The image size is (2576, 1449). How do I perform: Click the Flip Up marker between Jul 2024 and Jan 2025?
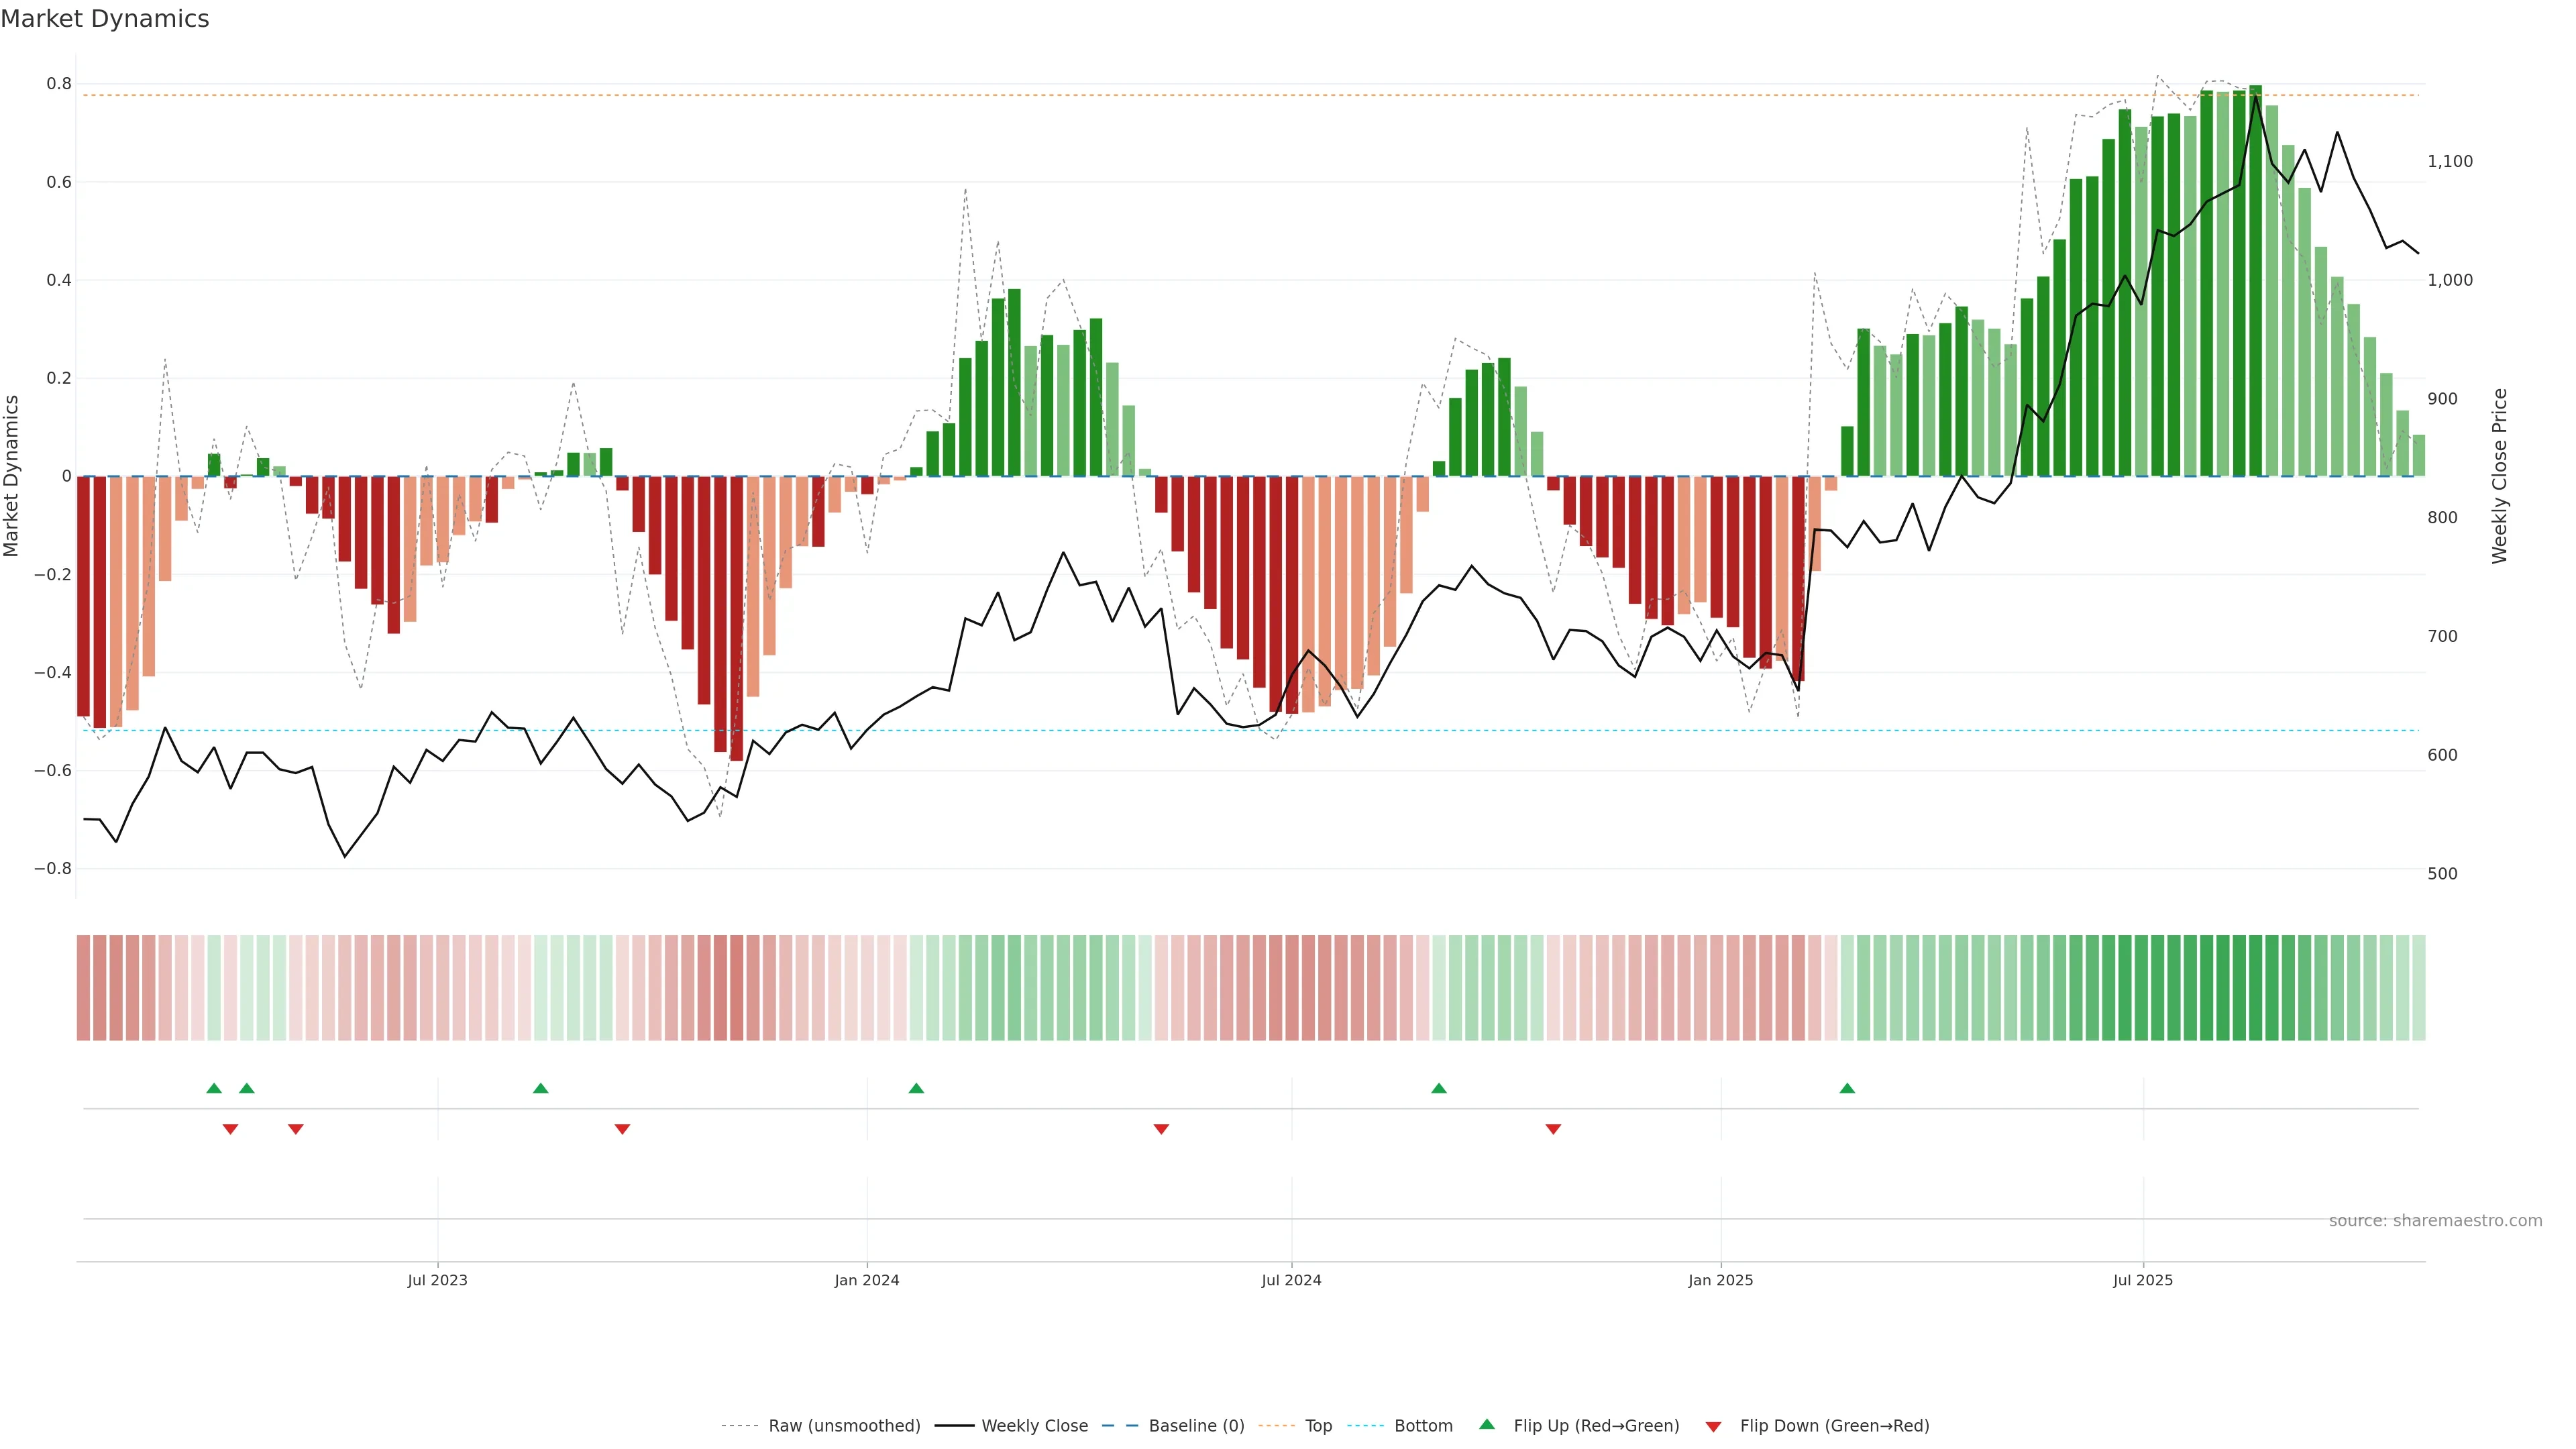(x=1439, y=1088)
